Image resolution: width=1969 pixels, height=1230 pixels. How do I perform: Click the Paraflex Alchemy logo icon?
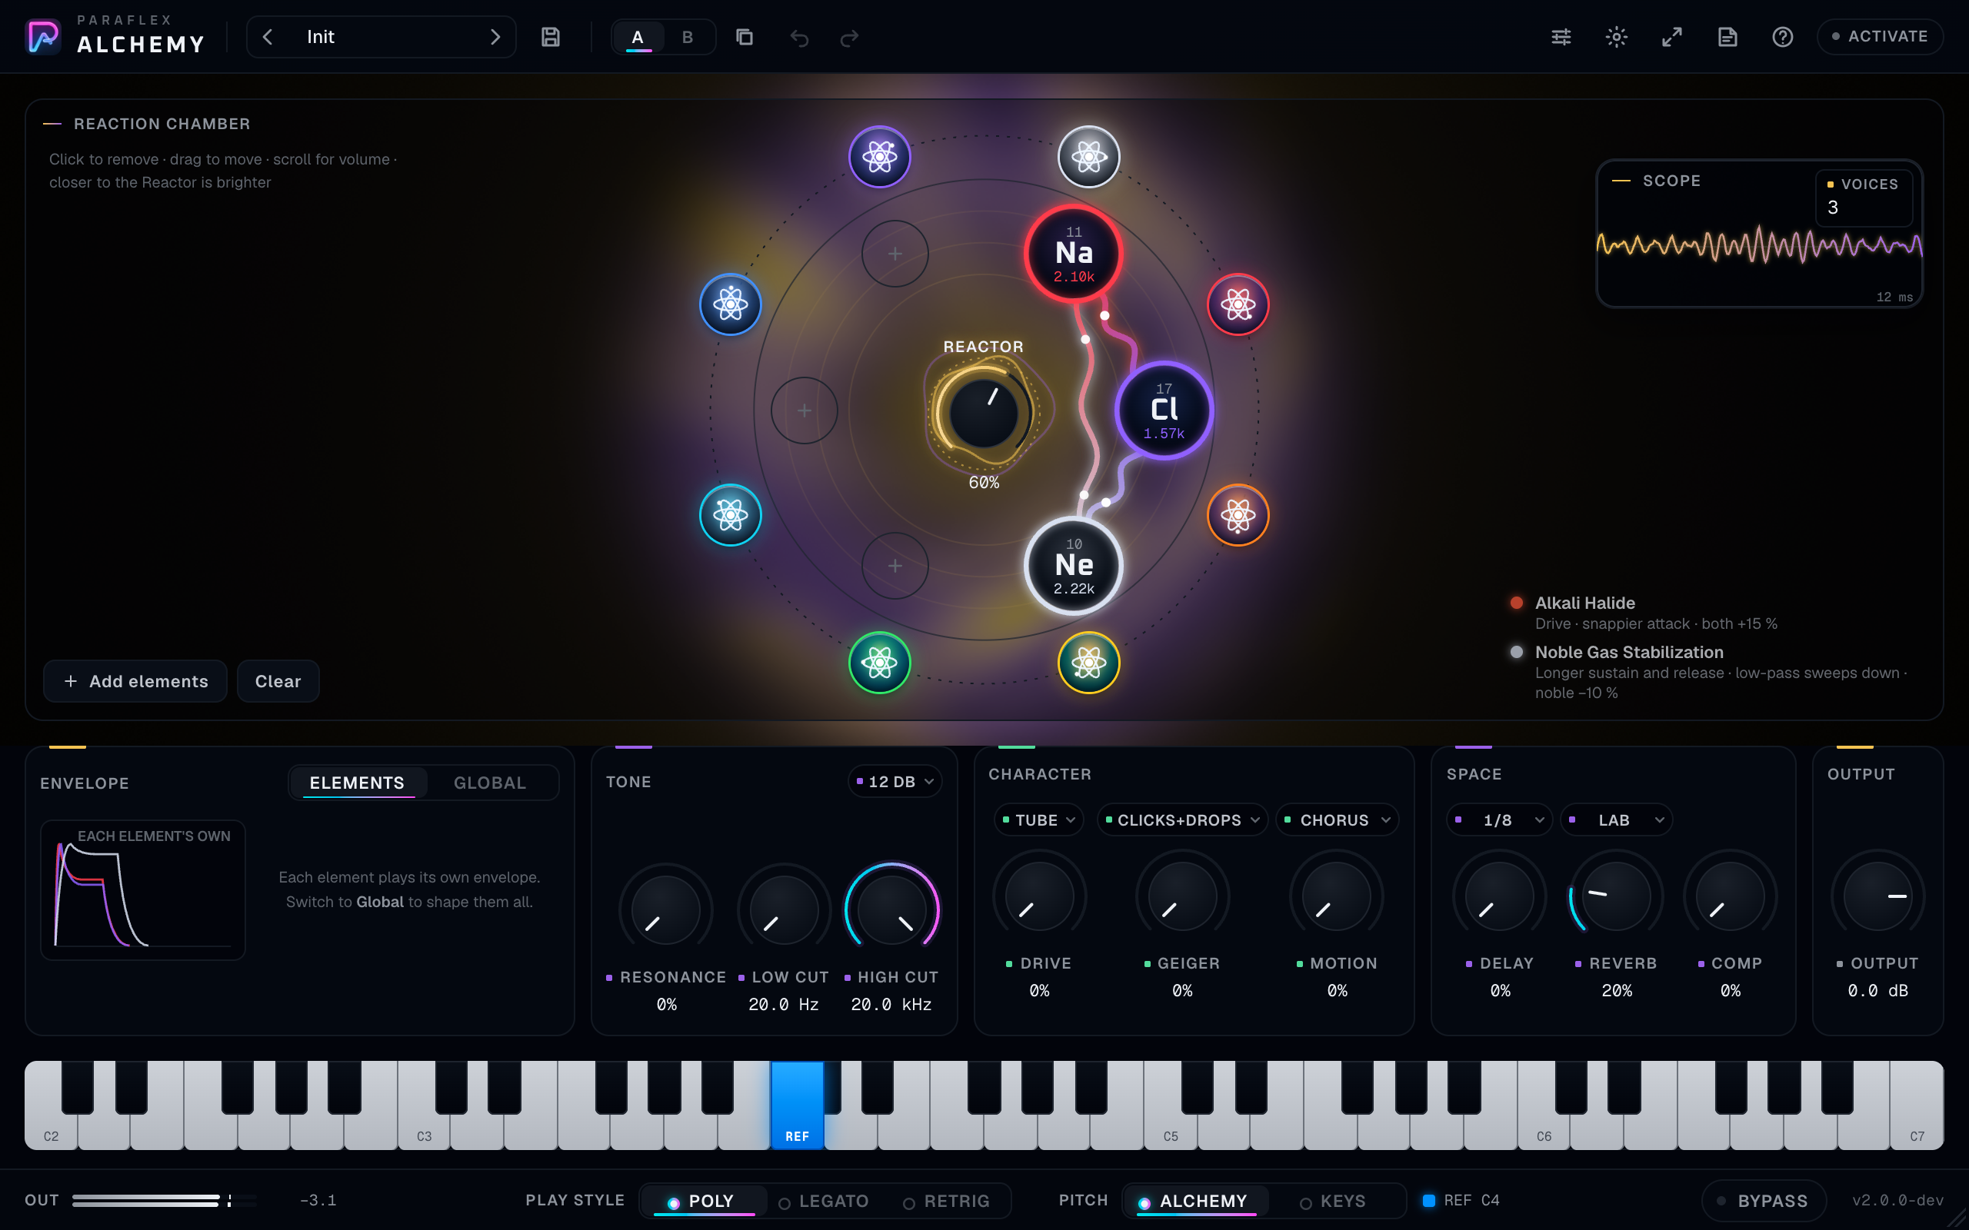click(x=43, y=37)
